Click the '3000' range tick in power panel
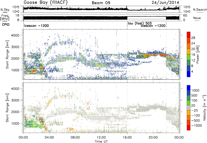This screenshot has width=207, height=143. coord(15,47)
